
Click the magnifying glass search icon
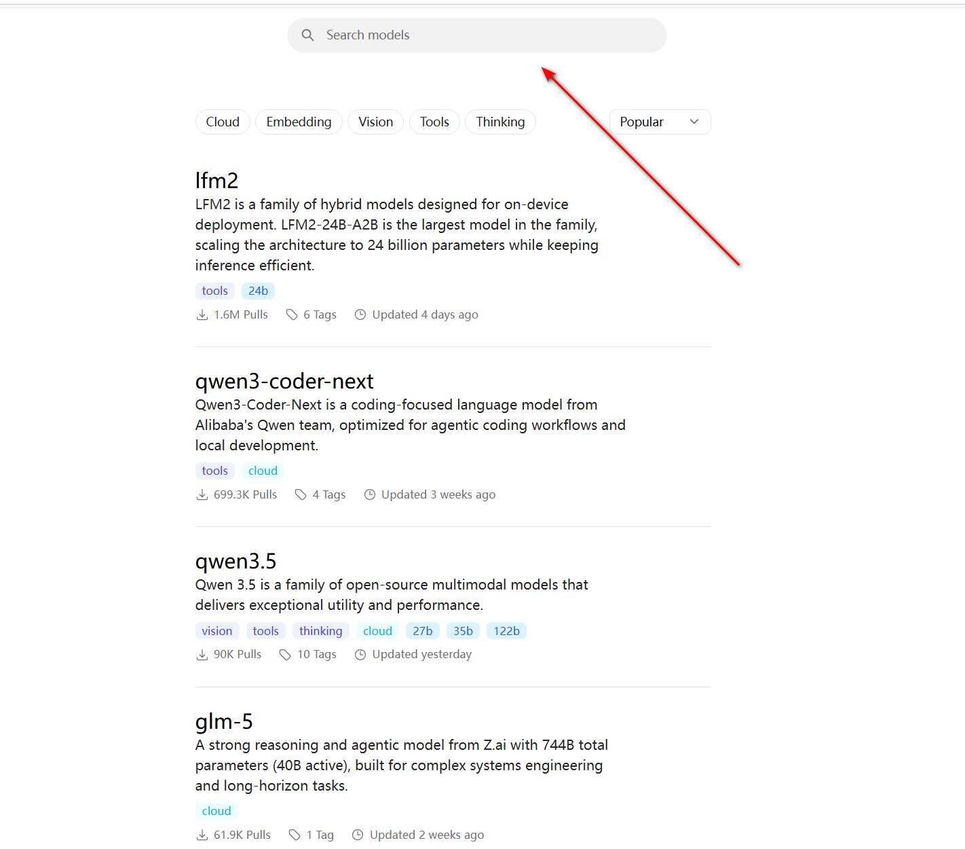tap(307, 35)
